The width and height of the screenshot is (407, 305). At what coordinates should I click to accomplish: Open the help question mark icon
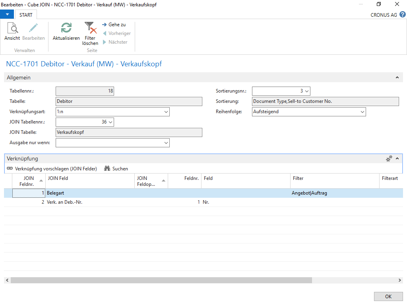pyautogui.click(x=403, y=15)
